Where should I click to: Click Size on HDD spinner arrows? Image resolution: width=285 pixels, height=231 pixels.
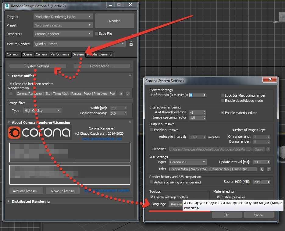pyautogui.click(x=269, y=182)
